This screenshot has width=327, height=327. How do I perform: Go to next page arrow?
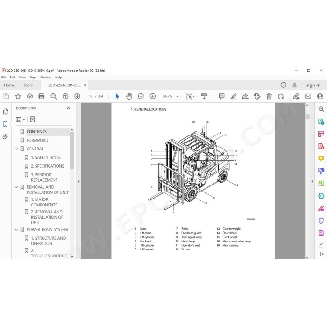(x=78, y=96)
